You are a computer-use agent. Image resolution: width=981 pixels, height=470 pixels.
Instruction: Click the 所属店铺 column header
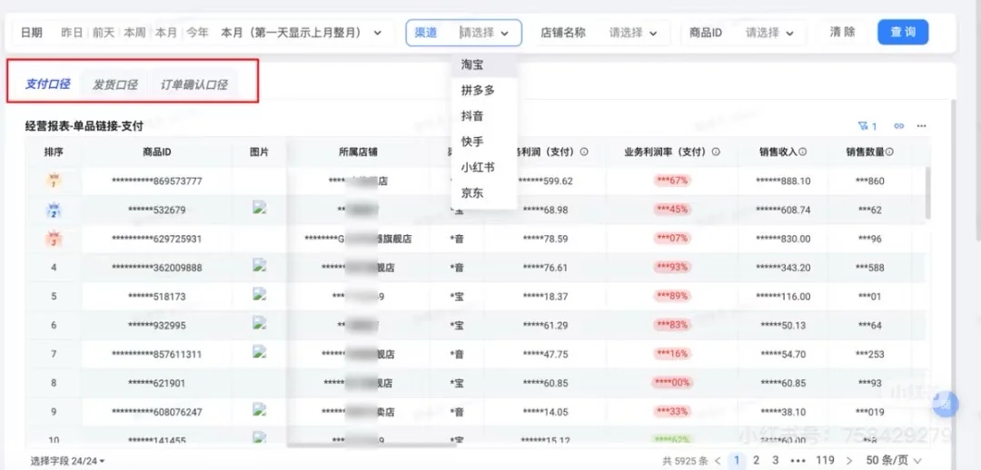pyautogui.click(x=358, y=152)
